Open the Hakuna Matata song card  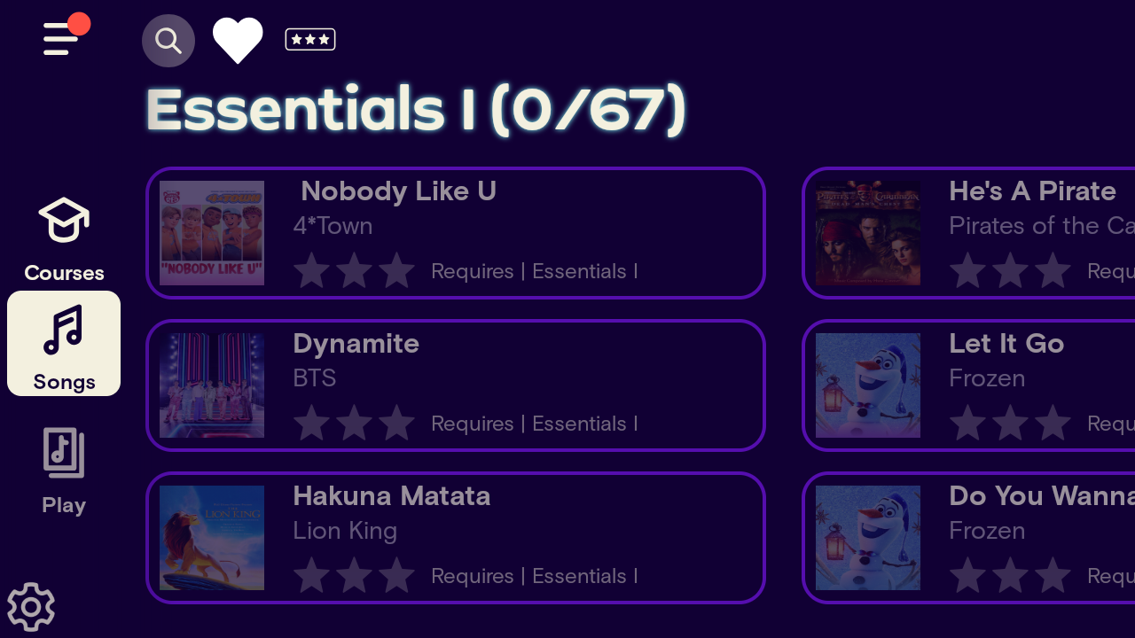[456, 538]
